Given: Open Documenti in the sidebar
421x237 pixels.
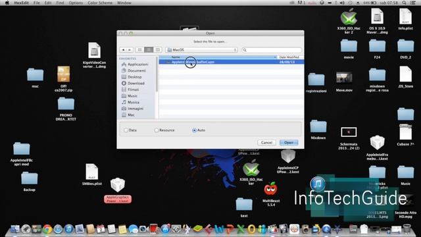Looking at the screenshot, I should 136,70.
